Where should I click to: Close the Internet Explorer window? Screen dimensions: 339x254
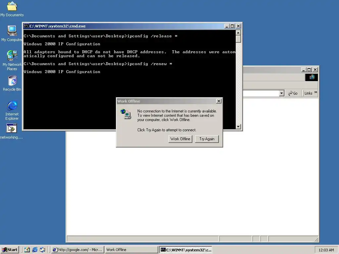315,70
